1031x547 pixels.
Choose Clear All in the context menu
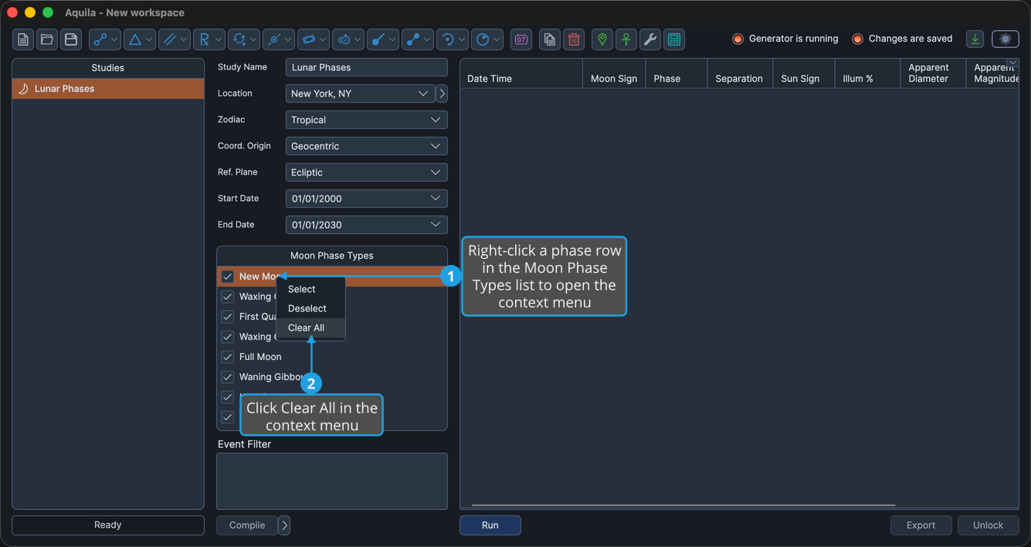point(310,328)
